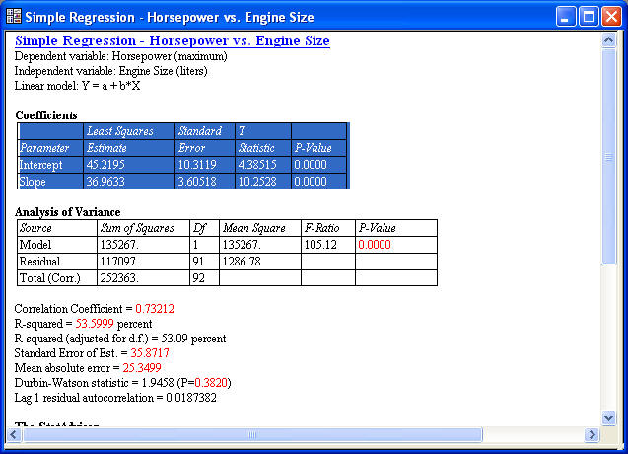Image resolution: width=628 pixels, height=454 pixels.
Task: Click the horizontal scrollbar right arrow
Action: [592, 434]
